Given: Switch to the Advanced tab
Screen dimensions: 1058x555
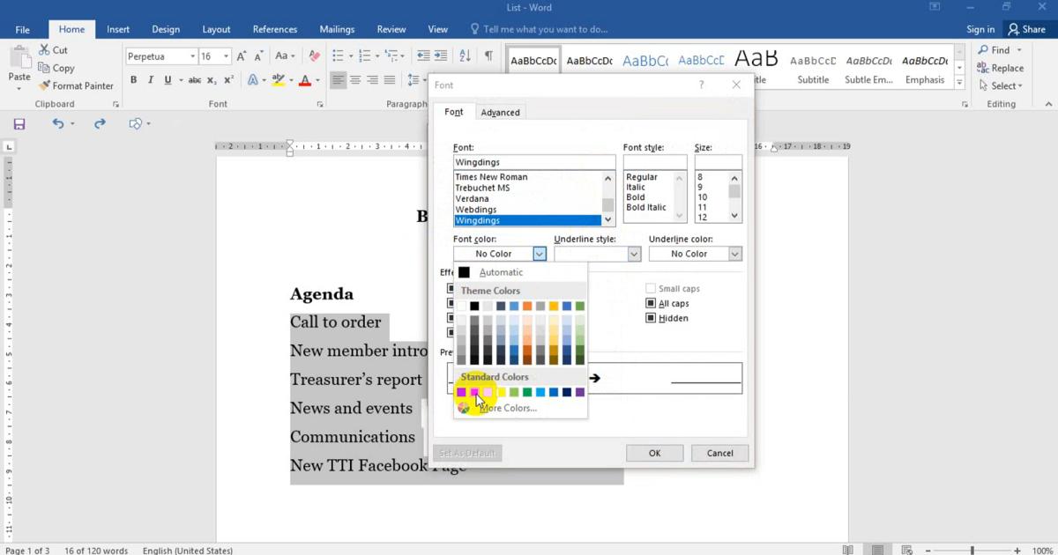Looking at the screenshot, I should point(500,113).
